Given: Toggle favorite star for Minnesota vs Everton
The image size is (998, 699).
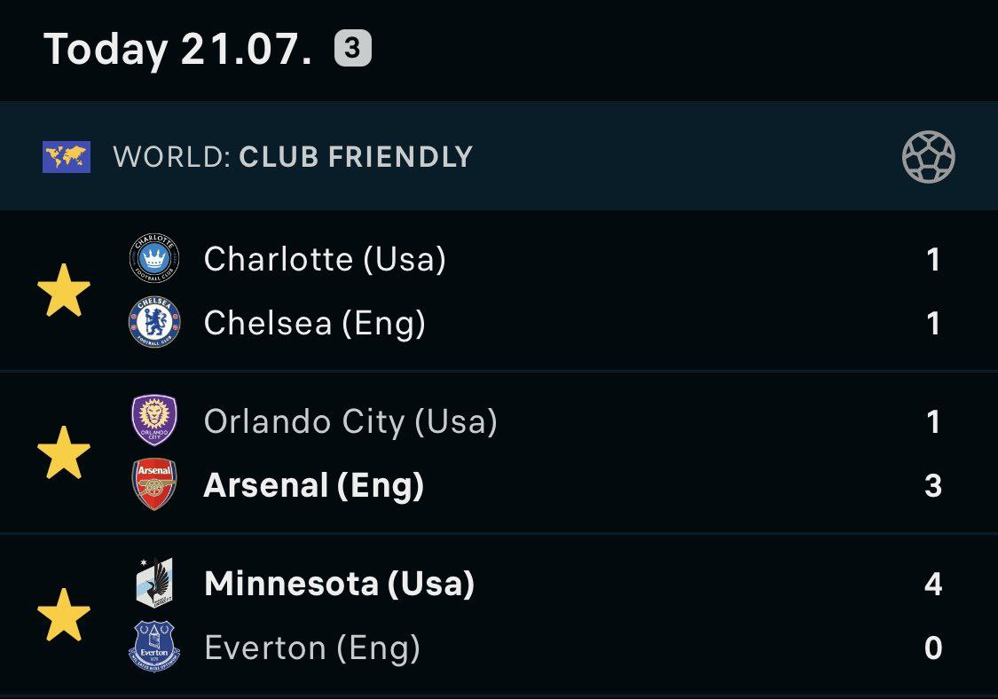Looking at the screenshot, I should point(64,615).
